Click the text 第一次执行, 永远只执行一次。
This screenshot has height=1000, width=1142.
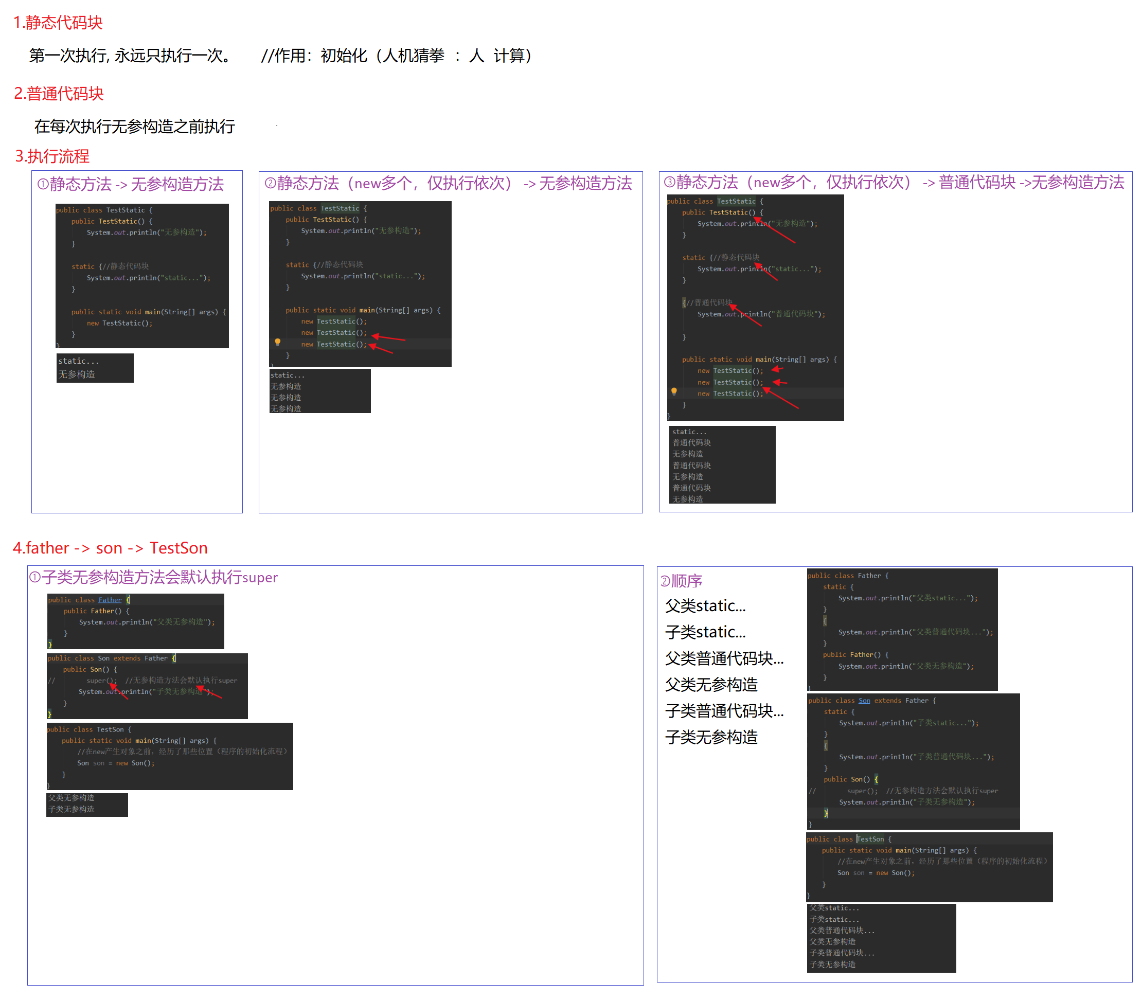click(131, 56)
